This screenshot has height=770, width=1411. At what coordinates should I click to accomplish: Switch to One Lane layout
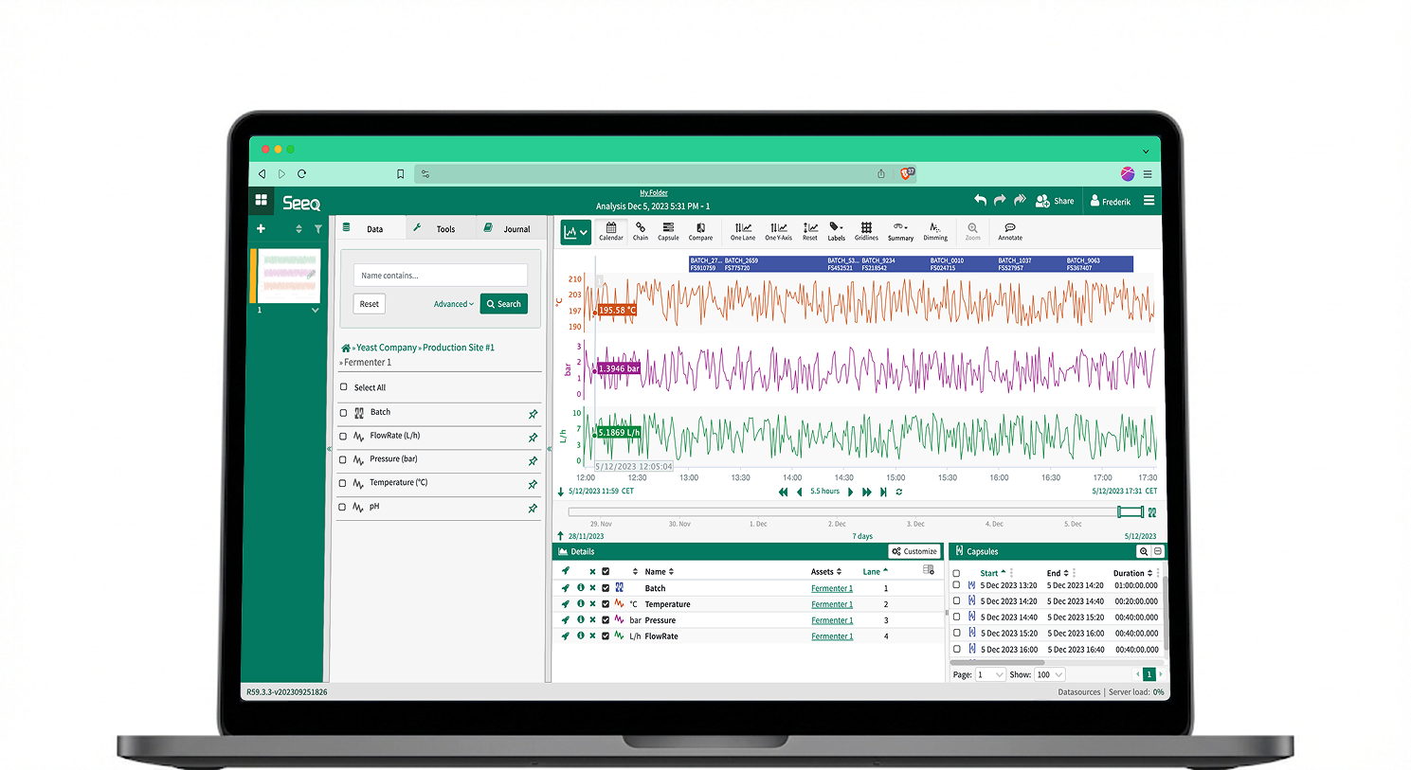[743, 231]
